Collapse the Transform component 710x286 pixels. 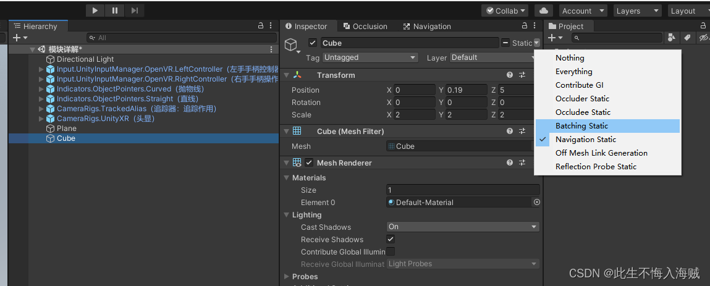286,75
